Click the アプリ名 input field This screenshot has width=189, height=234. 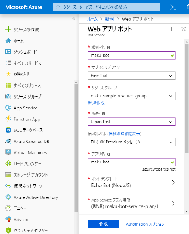(x=132, y=162)
